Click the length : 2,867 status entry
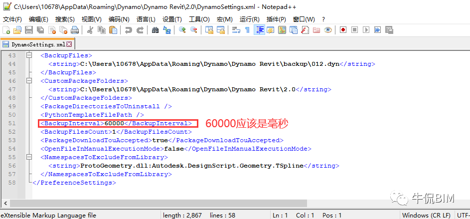 182,215
